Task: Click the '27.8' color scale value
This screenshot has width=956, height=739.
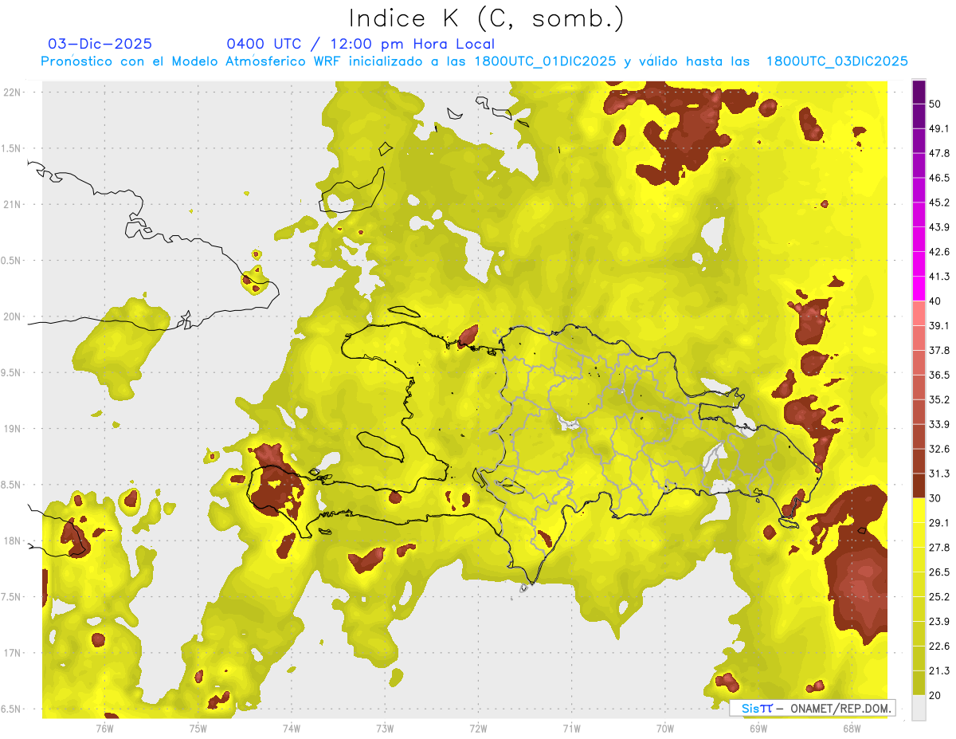Action: click(939, 548)
